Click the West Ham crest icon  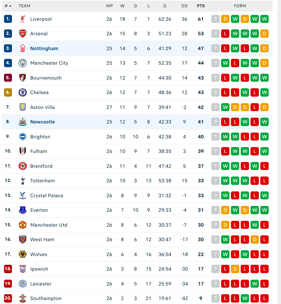pos(23,239)
